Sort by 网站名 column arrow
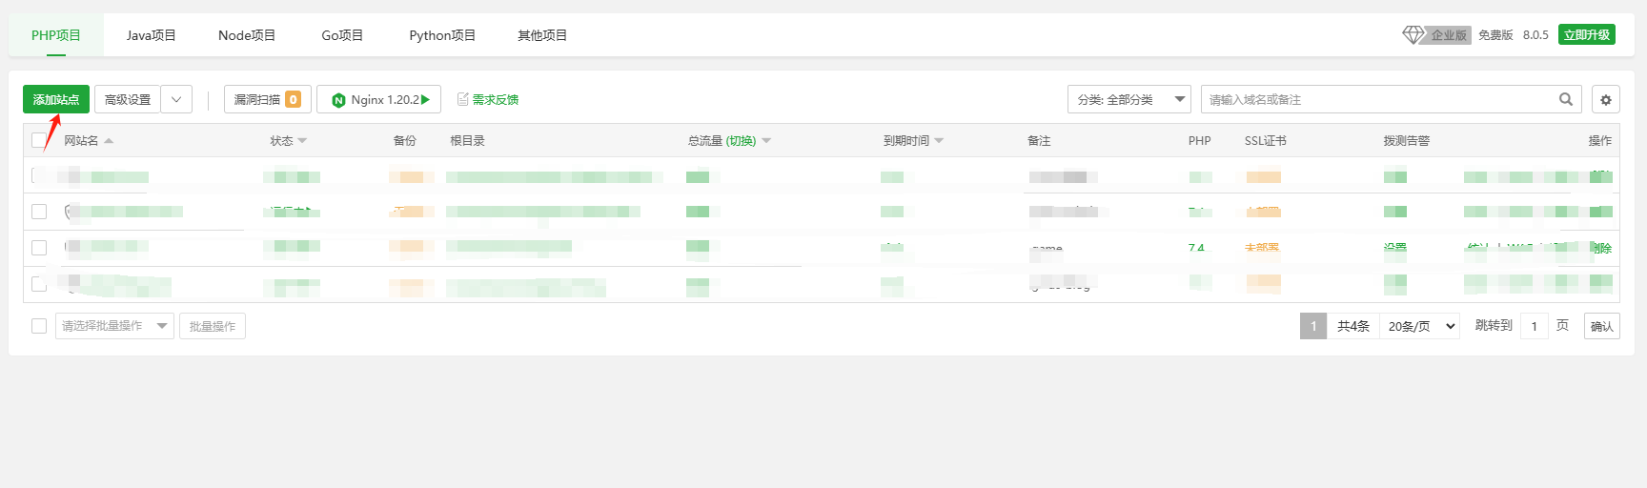 [109, 140]
